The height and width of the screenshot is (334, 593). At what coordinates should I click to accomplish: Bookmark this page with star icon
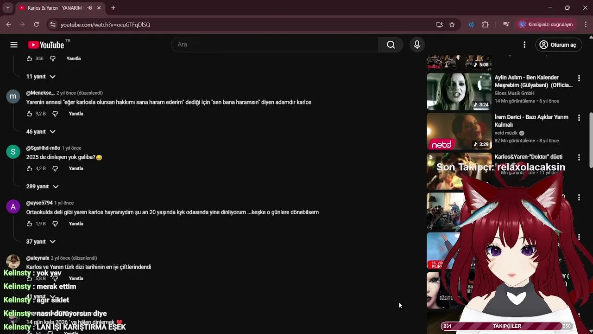[x=452, y=25]
